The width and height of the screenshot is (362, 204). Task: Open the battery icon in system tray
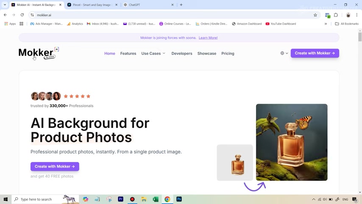pyautogui.click(x=331, y=199)
